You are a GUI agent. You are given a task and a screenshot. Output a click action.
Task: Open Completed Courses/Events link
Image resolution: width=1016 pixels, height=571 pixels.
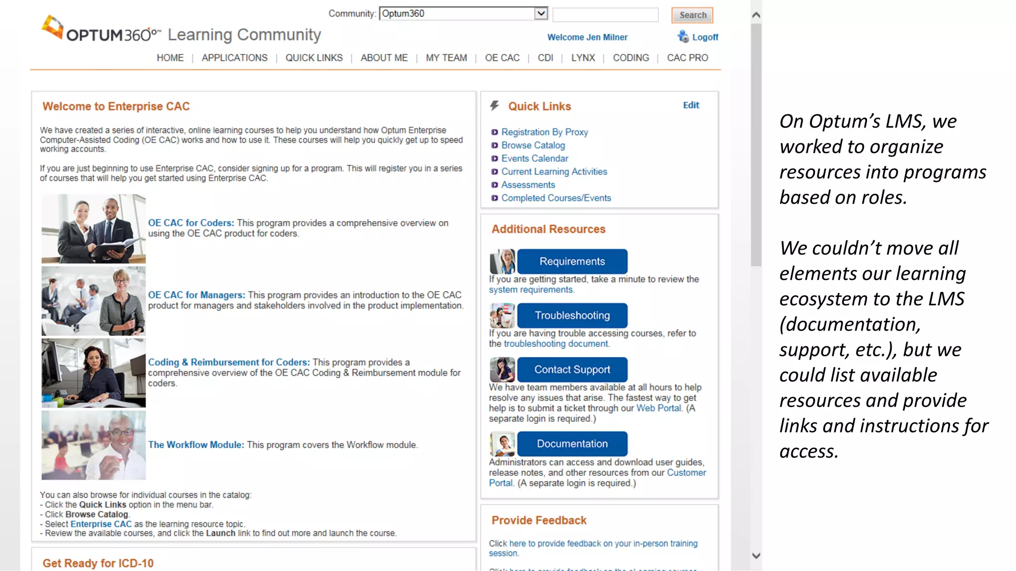tap(556, 198)
